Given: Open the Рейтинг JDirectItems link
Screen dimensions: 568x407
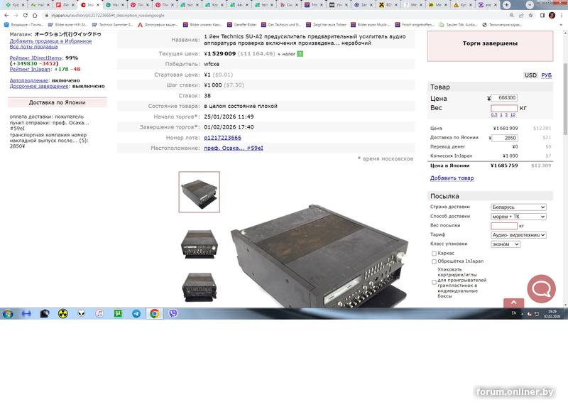Looking at the screenshot, I should tap(36, 58).
